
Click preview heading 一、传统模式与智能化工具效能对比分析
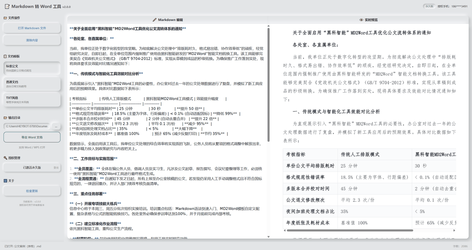coord(336,112)
